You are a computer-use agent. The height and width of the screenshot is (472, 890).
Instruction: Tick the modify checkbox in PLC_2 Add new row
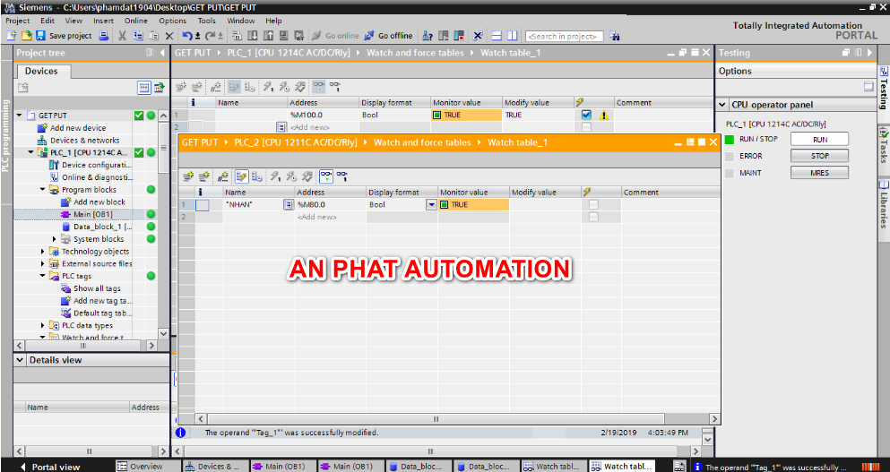tap(593, 217)
